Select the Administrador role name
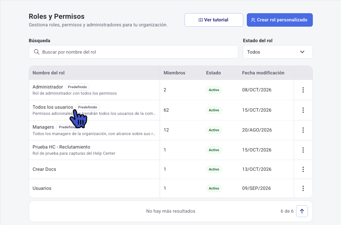The width and height of the screenshot is (341, 225). (x=48, y=87)
